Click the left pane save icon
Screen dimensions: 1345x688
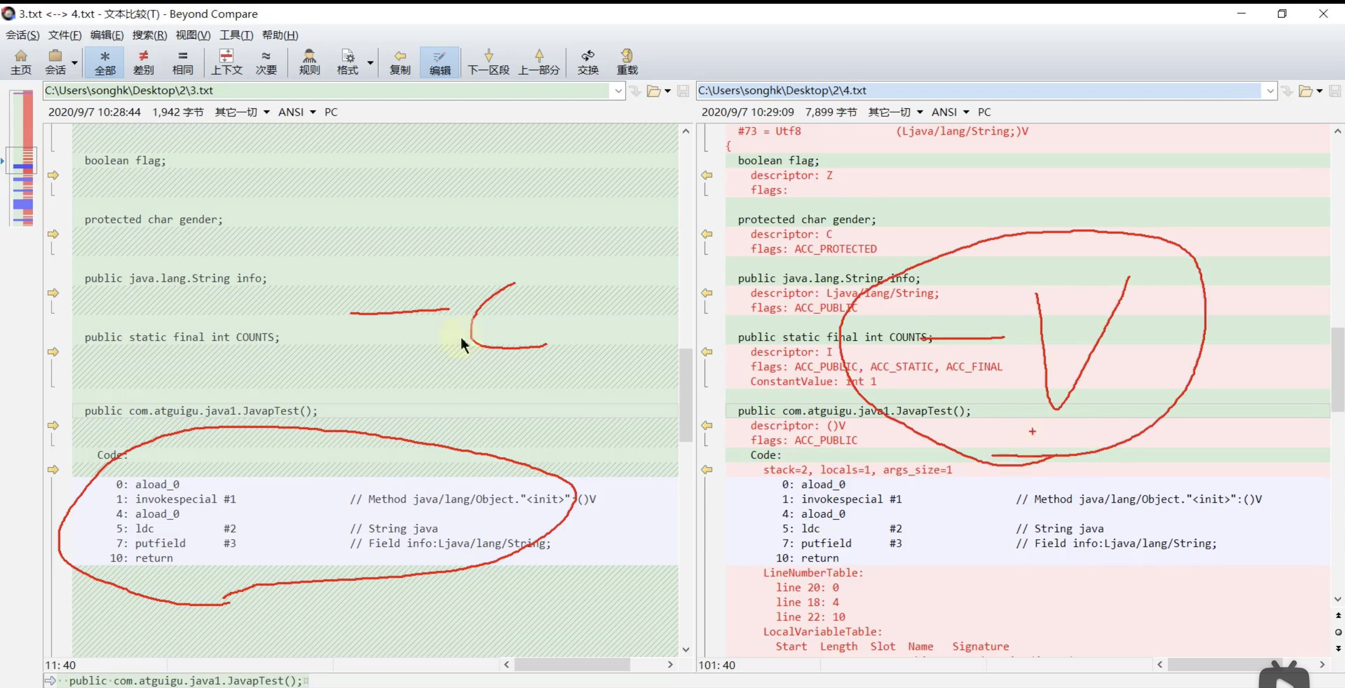click(x=683, y=91)
